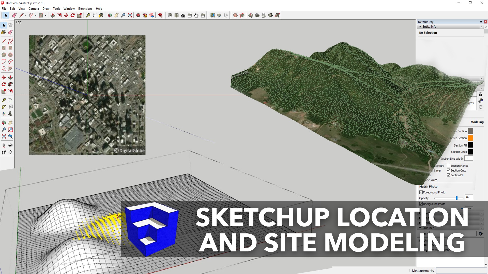The image size is (488, 274).
Task: Click the orange Active Section swatch
Action: coord(470,138)
